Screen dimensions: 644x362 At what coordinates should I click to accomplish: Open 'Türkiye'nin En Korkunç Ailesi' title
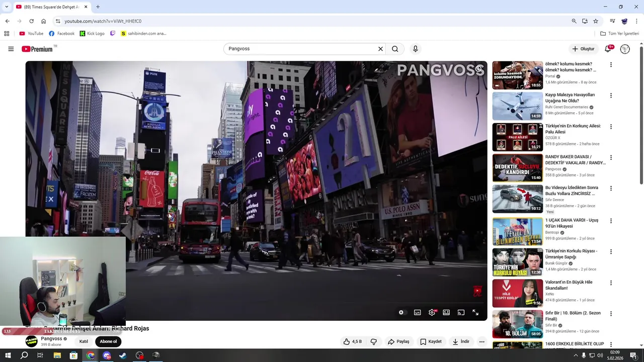[573, 129]
